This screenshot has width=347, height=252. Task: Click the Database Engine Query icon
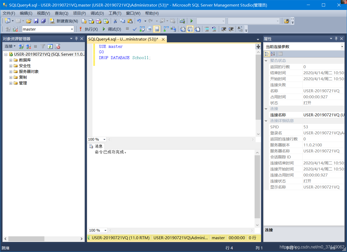(x=84, y=21)
